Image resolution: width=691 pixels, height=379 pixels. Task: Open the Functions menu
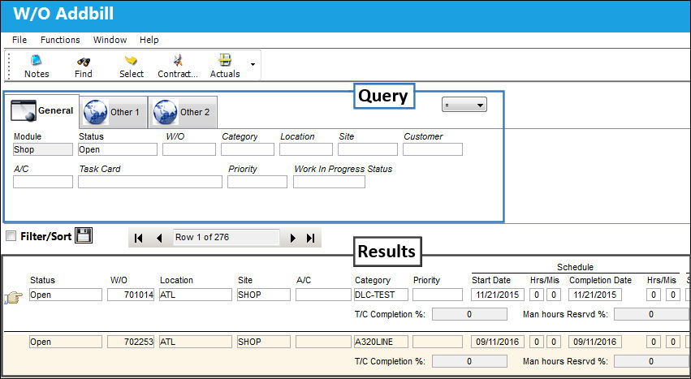60,40
